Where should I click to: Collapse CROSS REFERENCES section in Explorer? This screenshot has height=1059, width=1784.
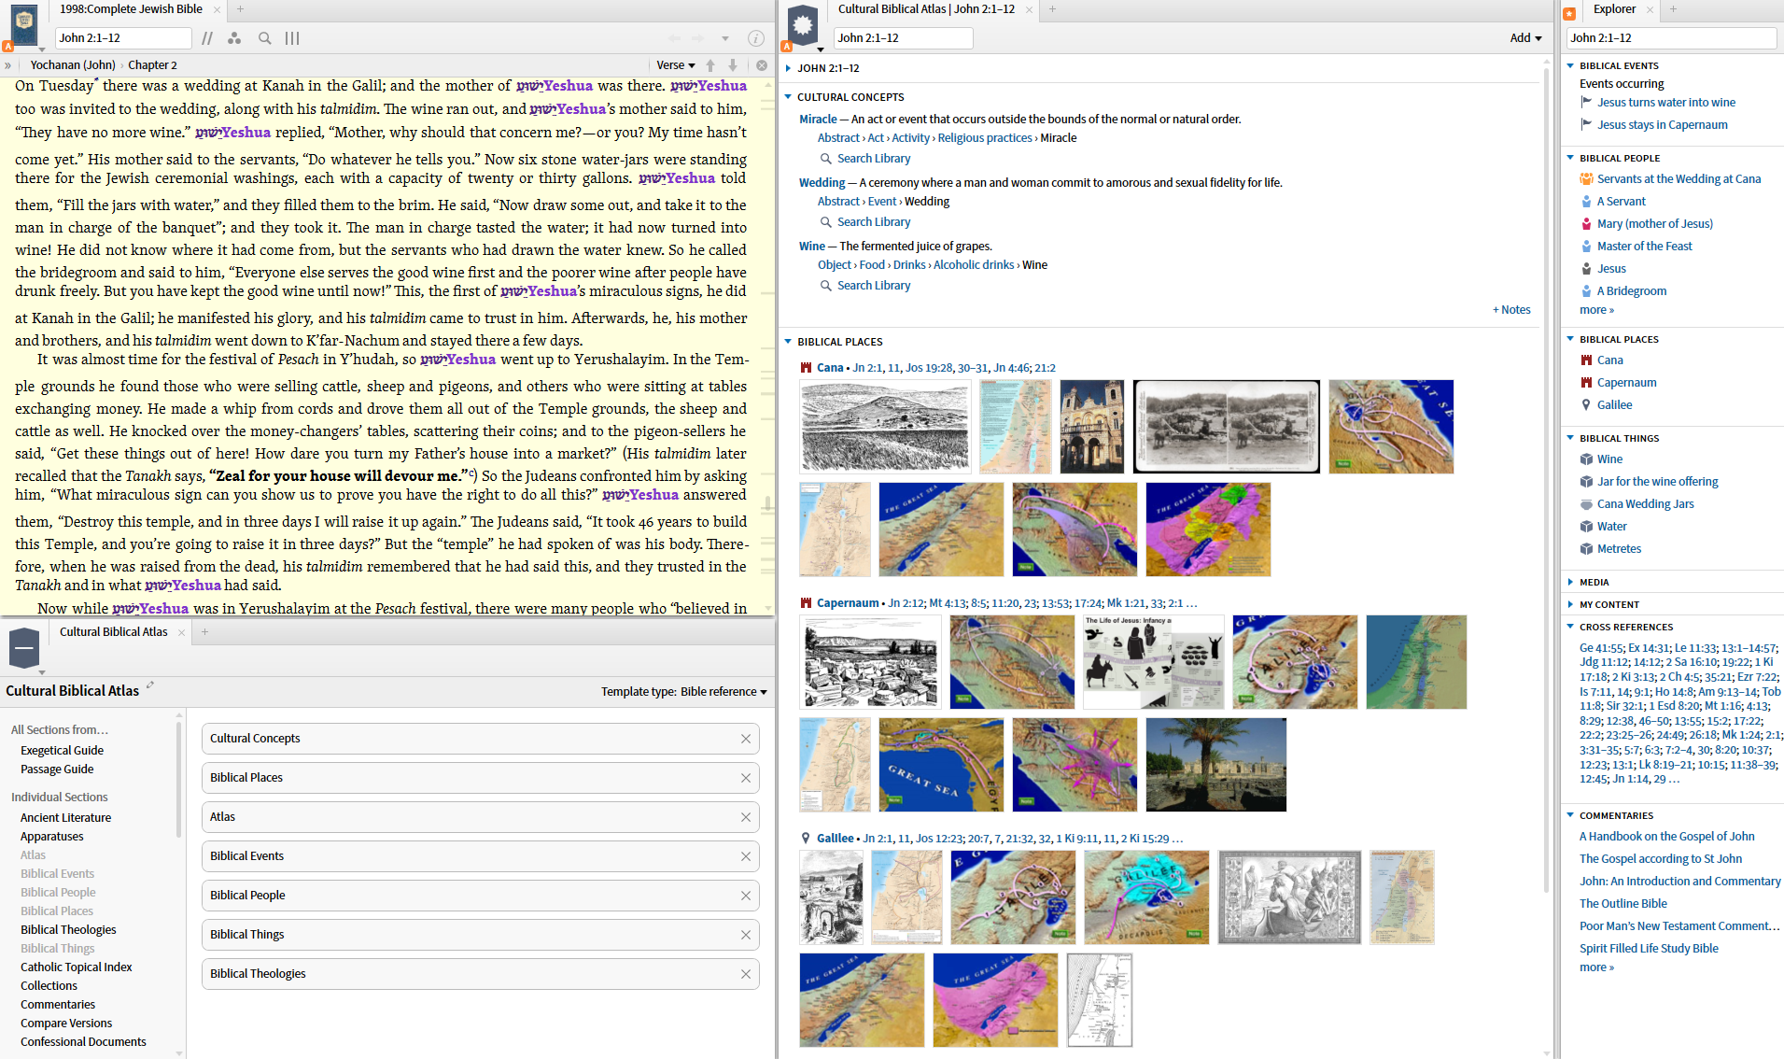(x=1570, y=627)
